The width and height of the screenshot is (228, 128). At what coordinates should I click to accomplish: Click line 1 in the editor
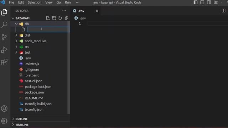pos(158,23)
